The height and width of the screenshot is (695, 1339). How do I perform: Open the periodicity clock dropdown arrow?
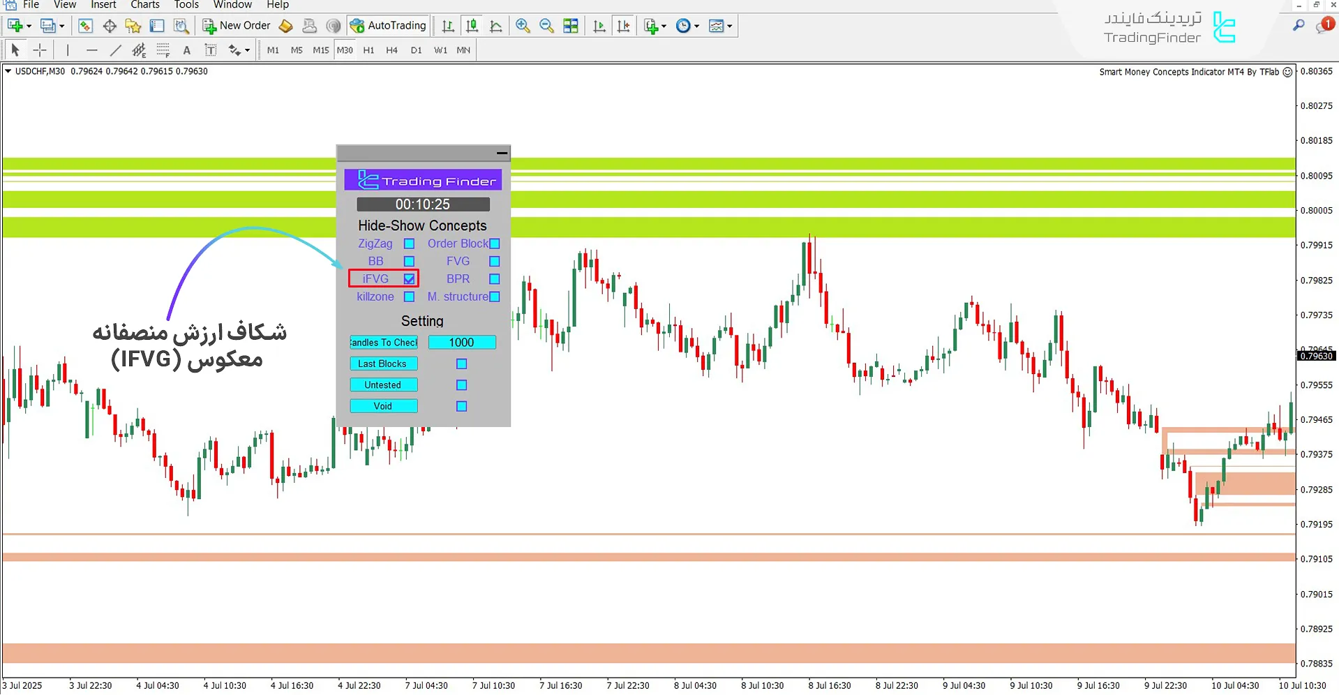[697, 27]
